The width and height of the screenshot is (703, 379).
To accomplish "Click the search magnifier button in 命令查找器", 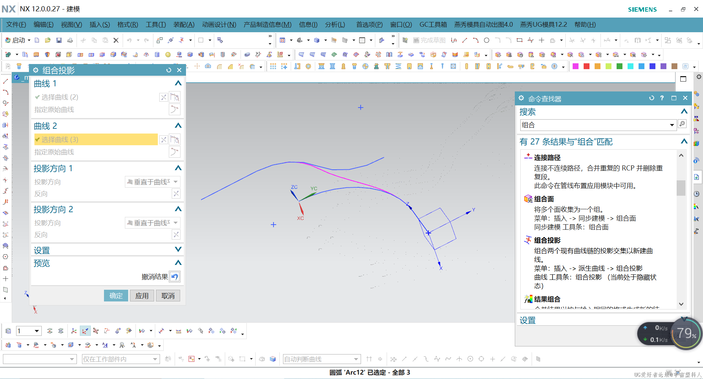I will [682, 124].
